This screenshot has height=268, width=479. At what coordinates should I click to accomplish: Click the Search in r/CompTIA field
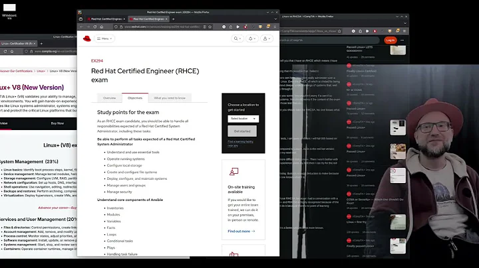tap(329, 40)
